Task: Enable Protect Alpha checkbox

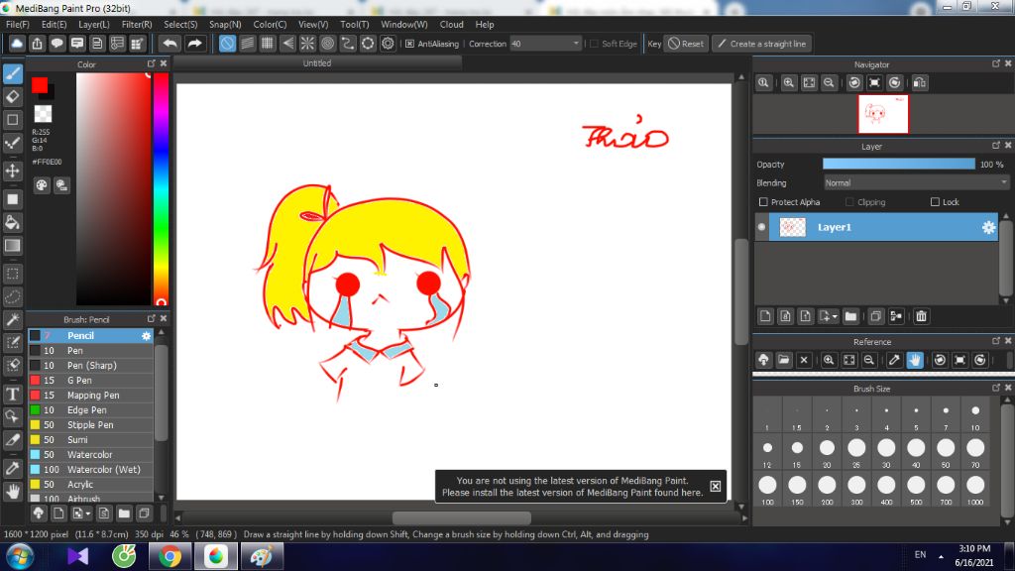Action: pos(763,202)
